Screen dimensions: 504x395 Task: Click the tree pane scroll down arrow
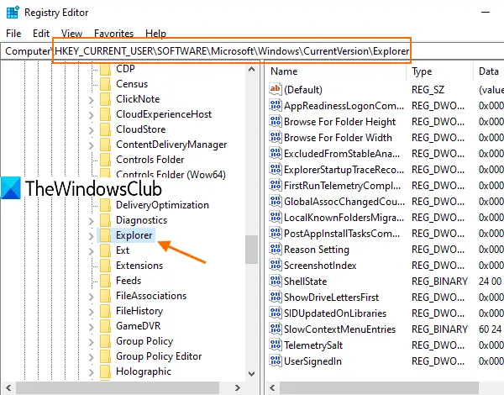point(252,373)
